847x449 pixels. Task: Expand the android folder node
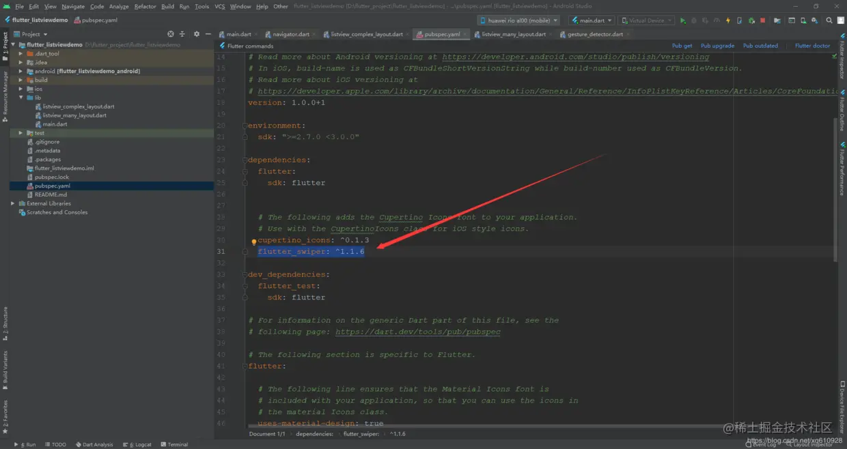[x=21, y=71]
